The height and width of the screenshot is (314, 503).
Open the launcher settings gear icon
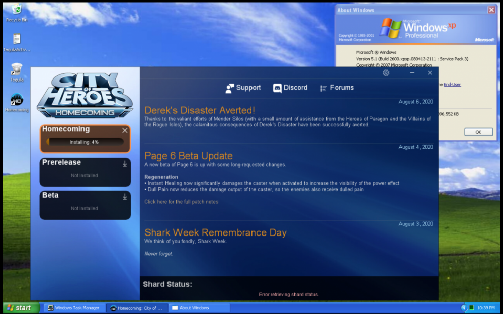point(386,73)
